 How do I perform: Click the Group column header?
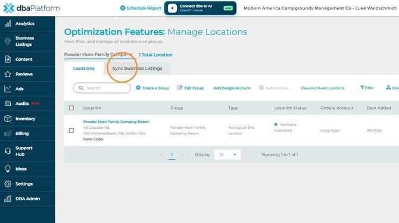(x=177, y=108)
